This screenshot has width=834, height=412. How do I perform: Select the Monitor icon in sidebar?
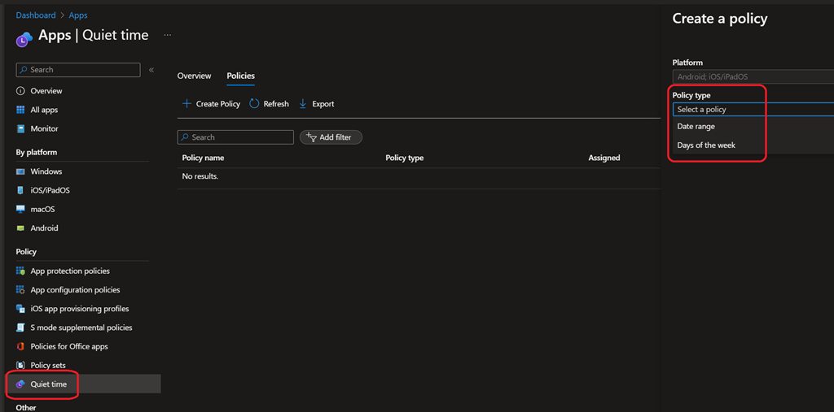click(21, 128)
